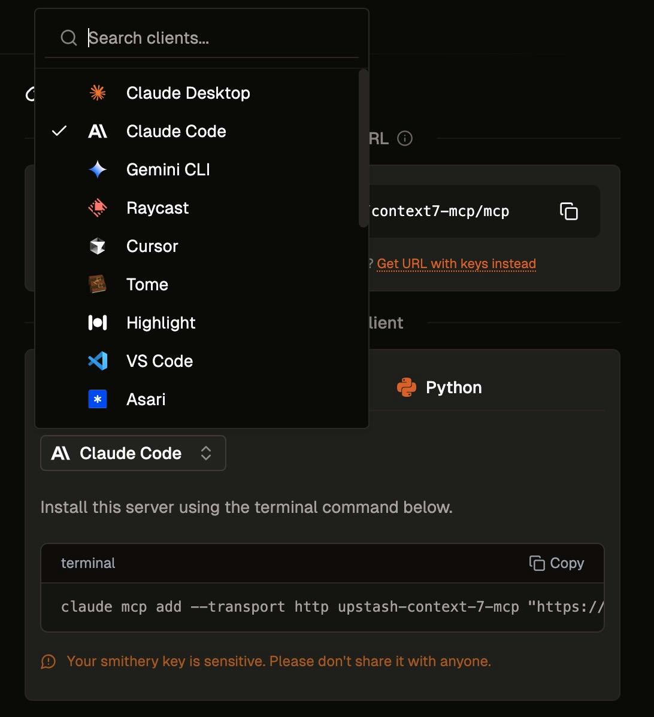Copy the context7-mcp server URL
Viewport: 654px width, 717px height.
569,211
